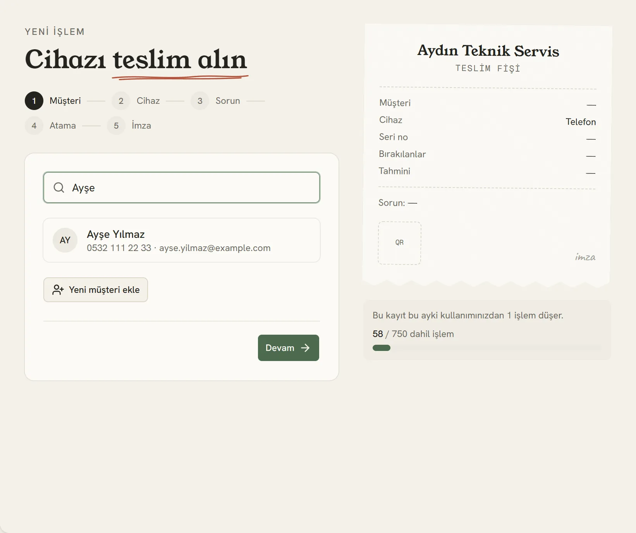Click the Müşteri row label on the receipt
The height and width of the screenshot is (533, 636).
click(x=395, y=103)
